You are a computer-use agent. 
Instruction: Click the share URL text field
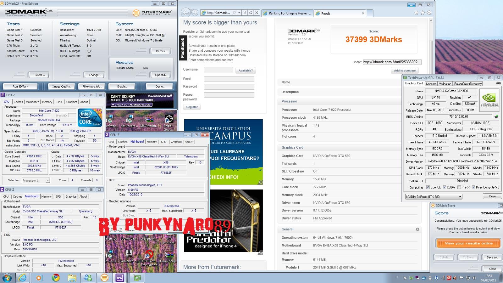[392, 62]
